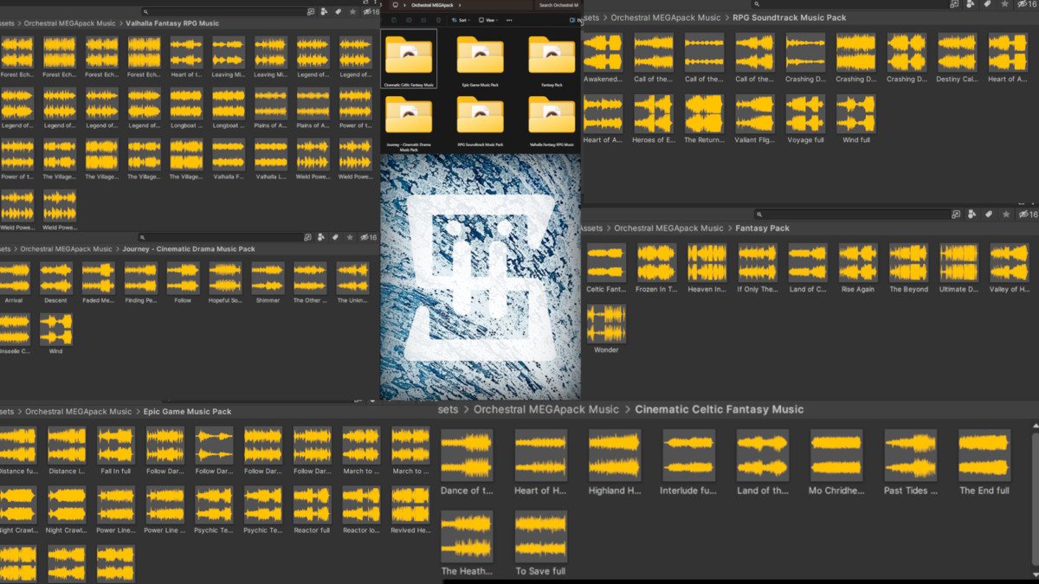Screen dimensions: 1039x584
Task: Click the Fantasy Pack breadcrumb label
Action: [762, 228]
